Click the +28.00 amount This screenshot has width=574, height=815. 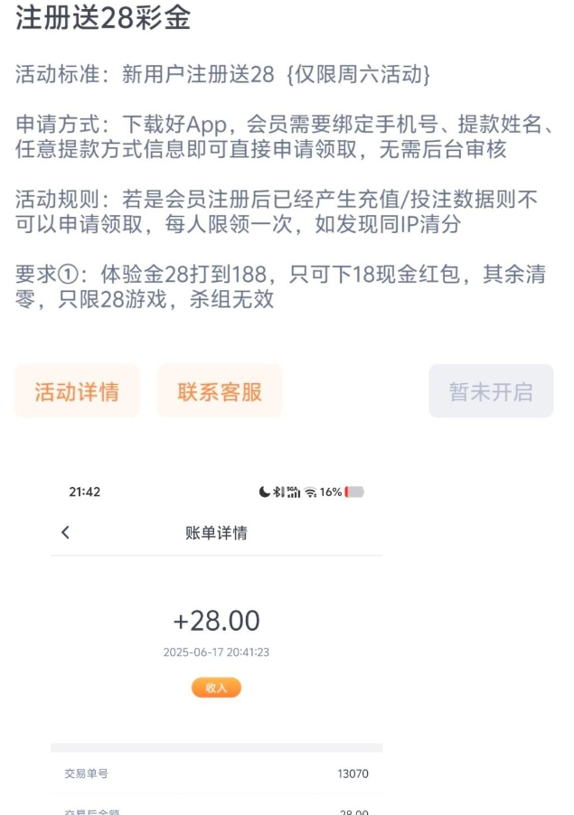pyautogui.click(x=216, y=621)
